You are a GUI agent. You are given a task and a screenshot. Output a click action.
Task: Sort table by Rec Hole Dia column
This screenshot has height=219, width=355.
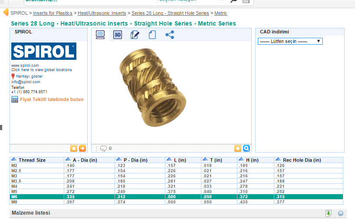pyautogui.click(x=302, y=160)
